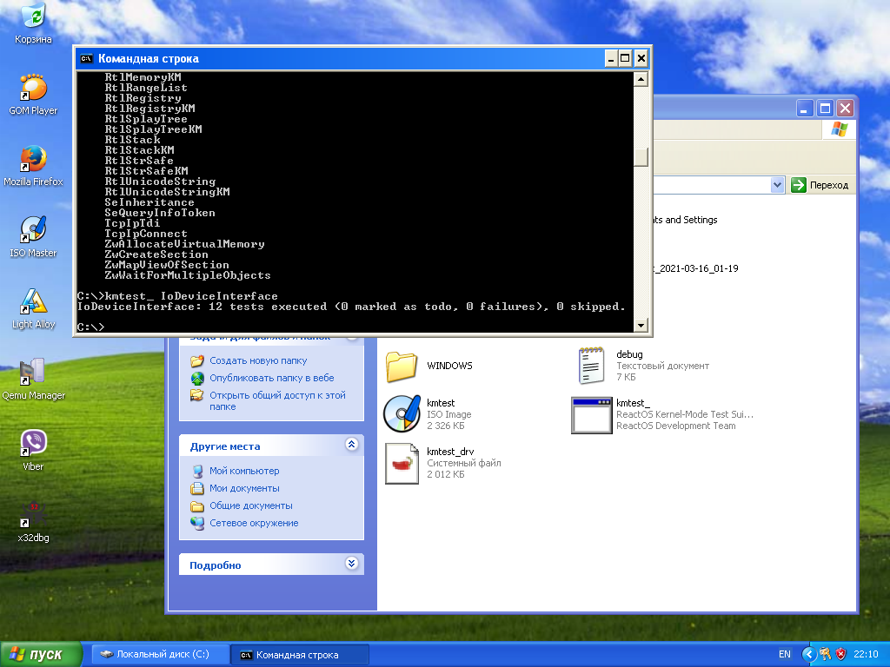The width and height of the screenshot is (890, 667).
Task: Open the Пуск start menu
Action: (x=41, y=654)
